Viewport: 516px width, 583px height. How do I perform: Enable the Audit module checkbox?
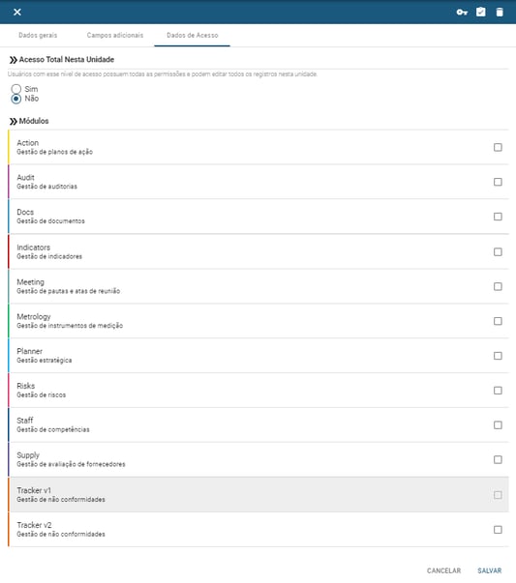click(x=498, y=182)
